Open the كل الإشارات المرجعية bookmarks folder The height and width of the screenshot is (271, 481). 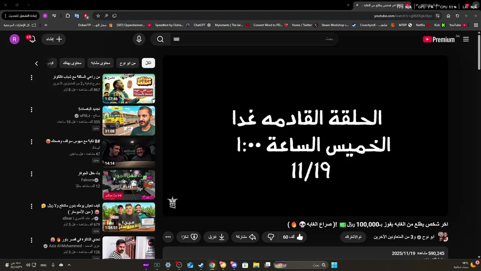(x=20, y=25)
